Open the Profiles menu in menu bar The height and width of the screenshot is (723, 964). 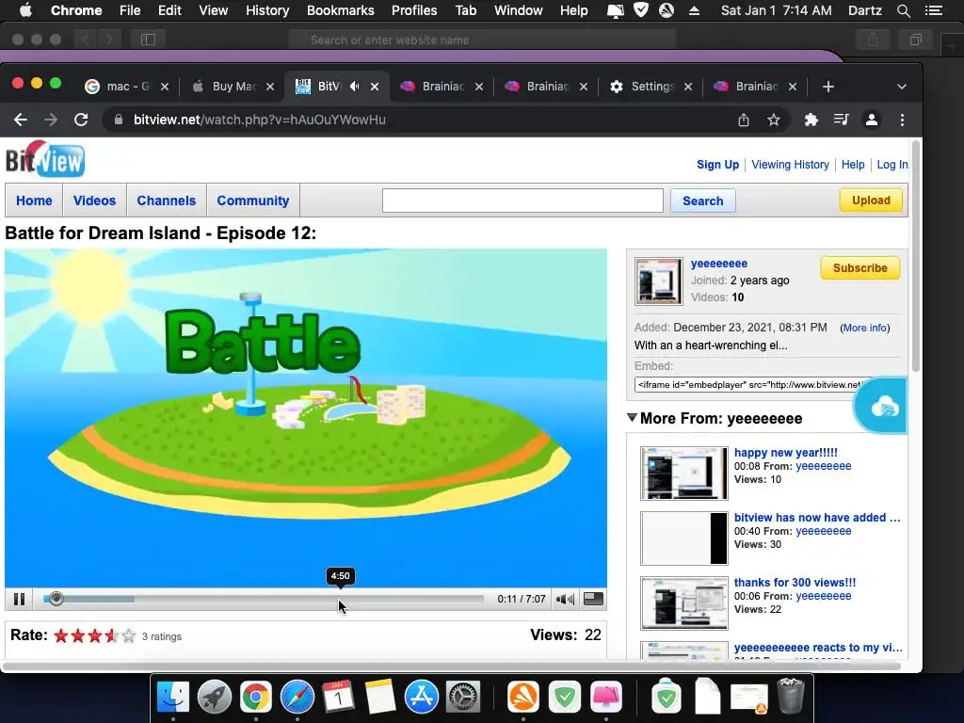coord(414,10)
